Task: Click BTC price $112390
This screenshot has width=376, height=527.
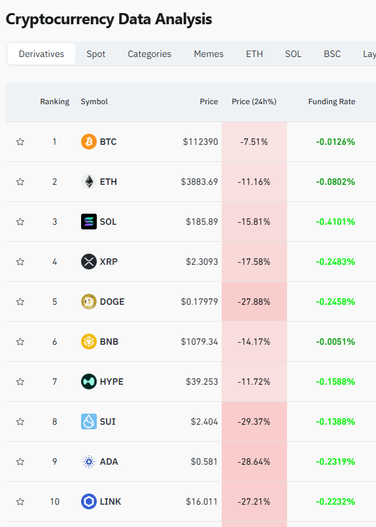Action: click(200, 142)
